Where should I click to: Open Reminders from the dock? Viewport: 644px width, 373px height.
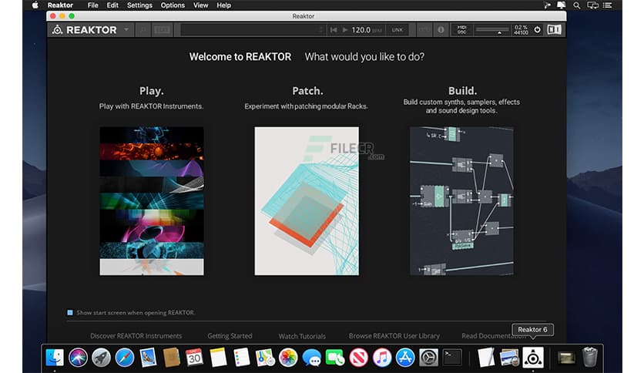tap(242, 358)
